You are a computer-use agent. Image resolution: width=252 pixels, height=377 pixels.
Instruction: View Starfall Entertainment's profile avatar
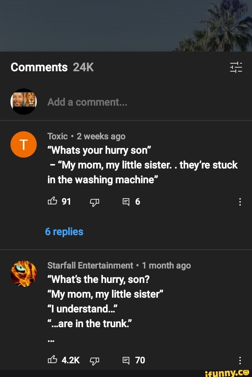23,273
